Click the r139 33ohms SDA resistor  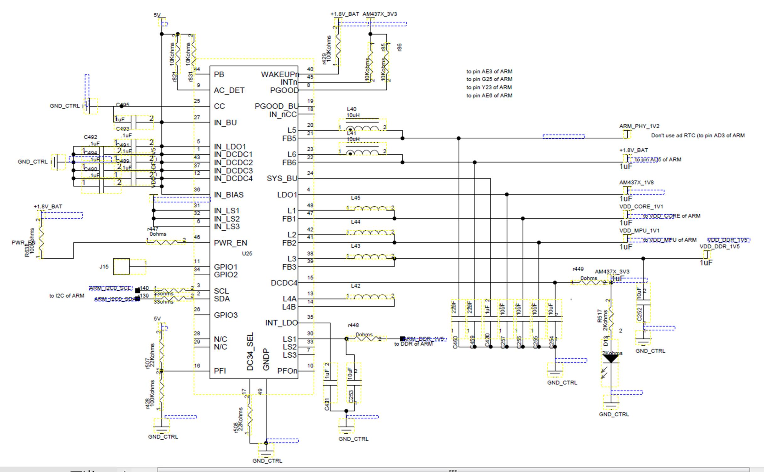[x=174, y=298]
